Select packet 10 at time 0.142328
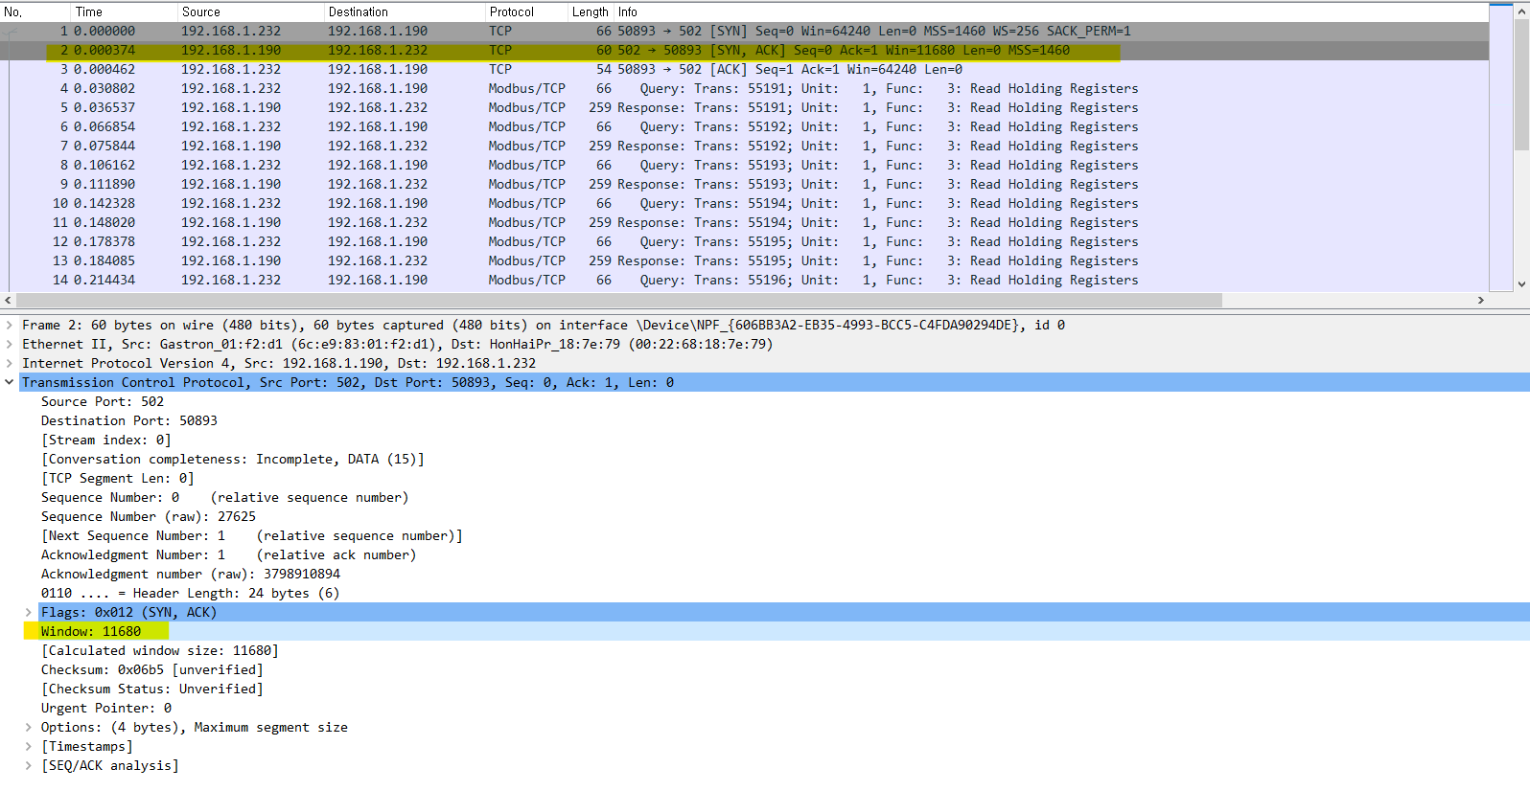The image size is (1530, 791). point(744,203)
